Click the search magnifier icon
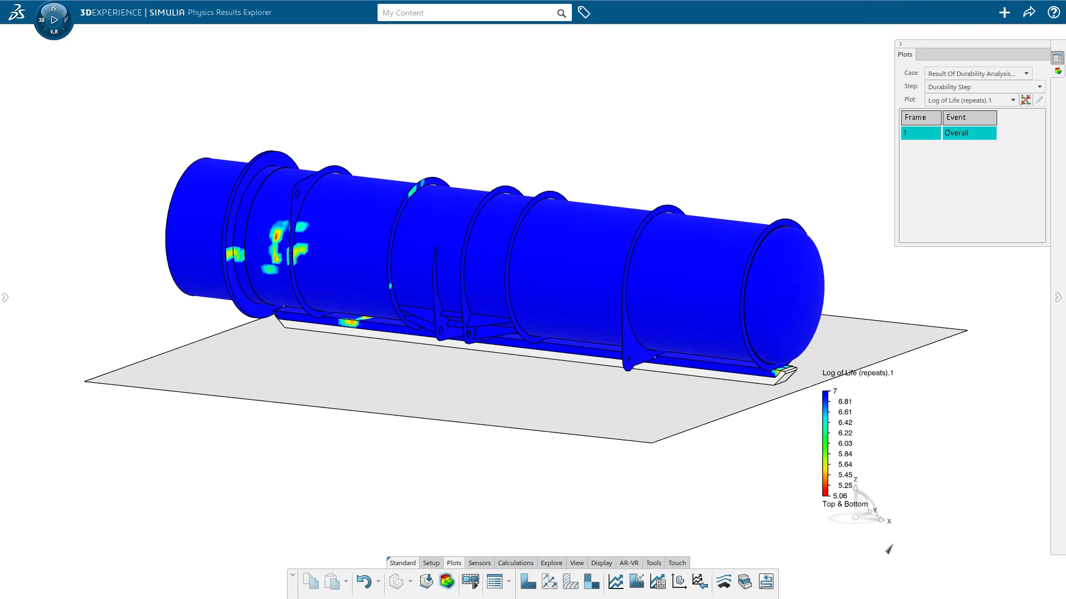The height and width of the screenshot is (599, 1066). pos(561,13)
